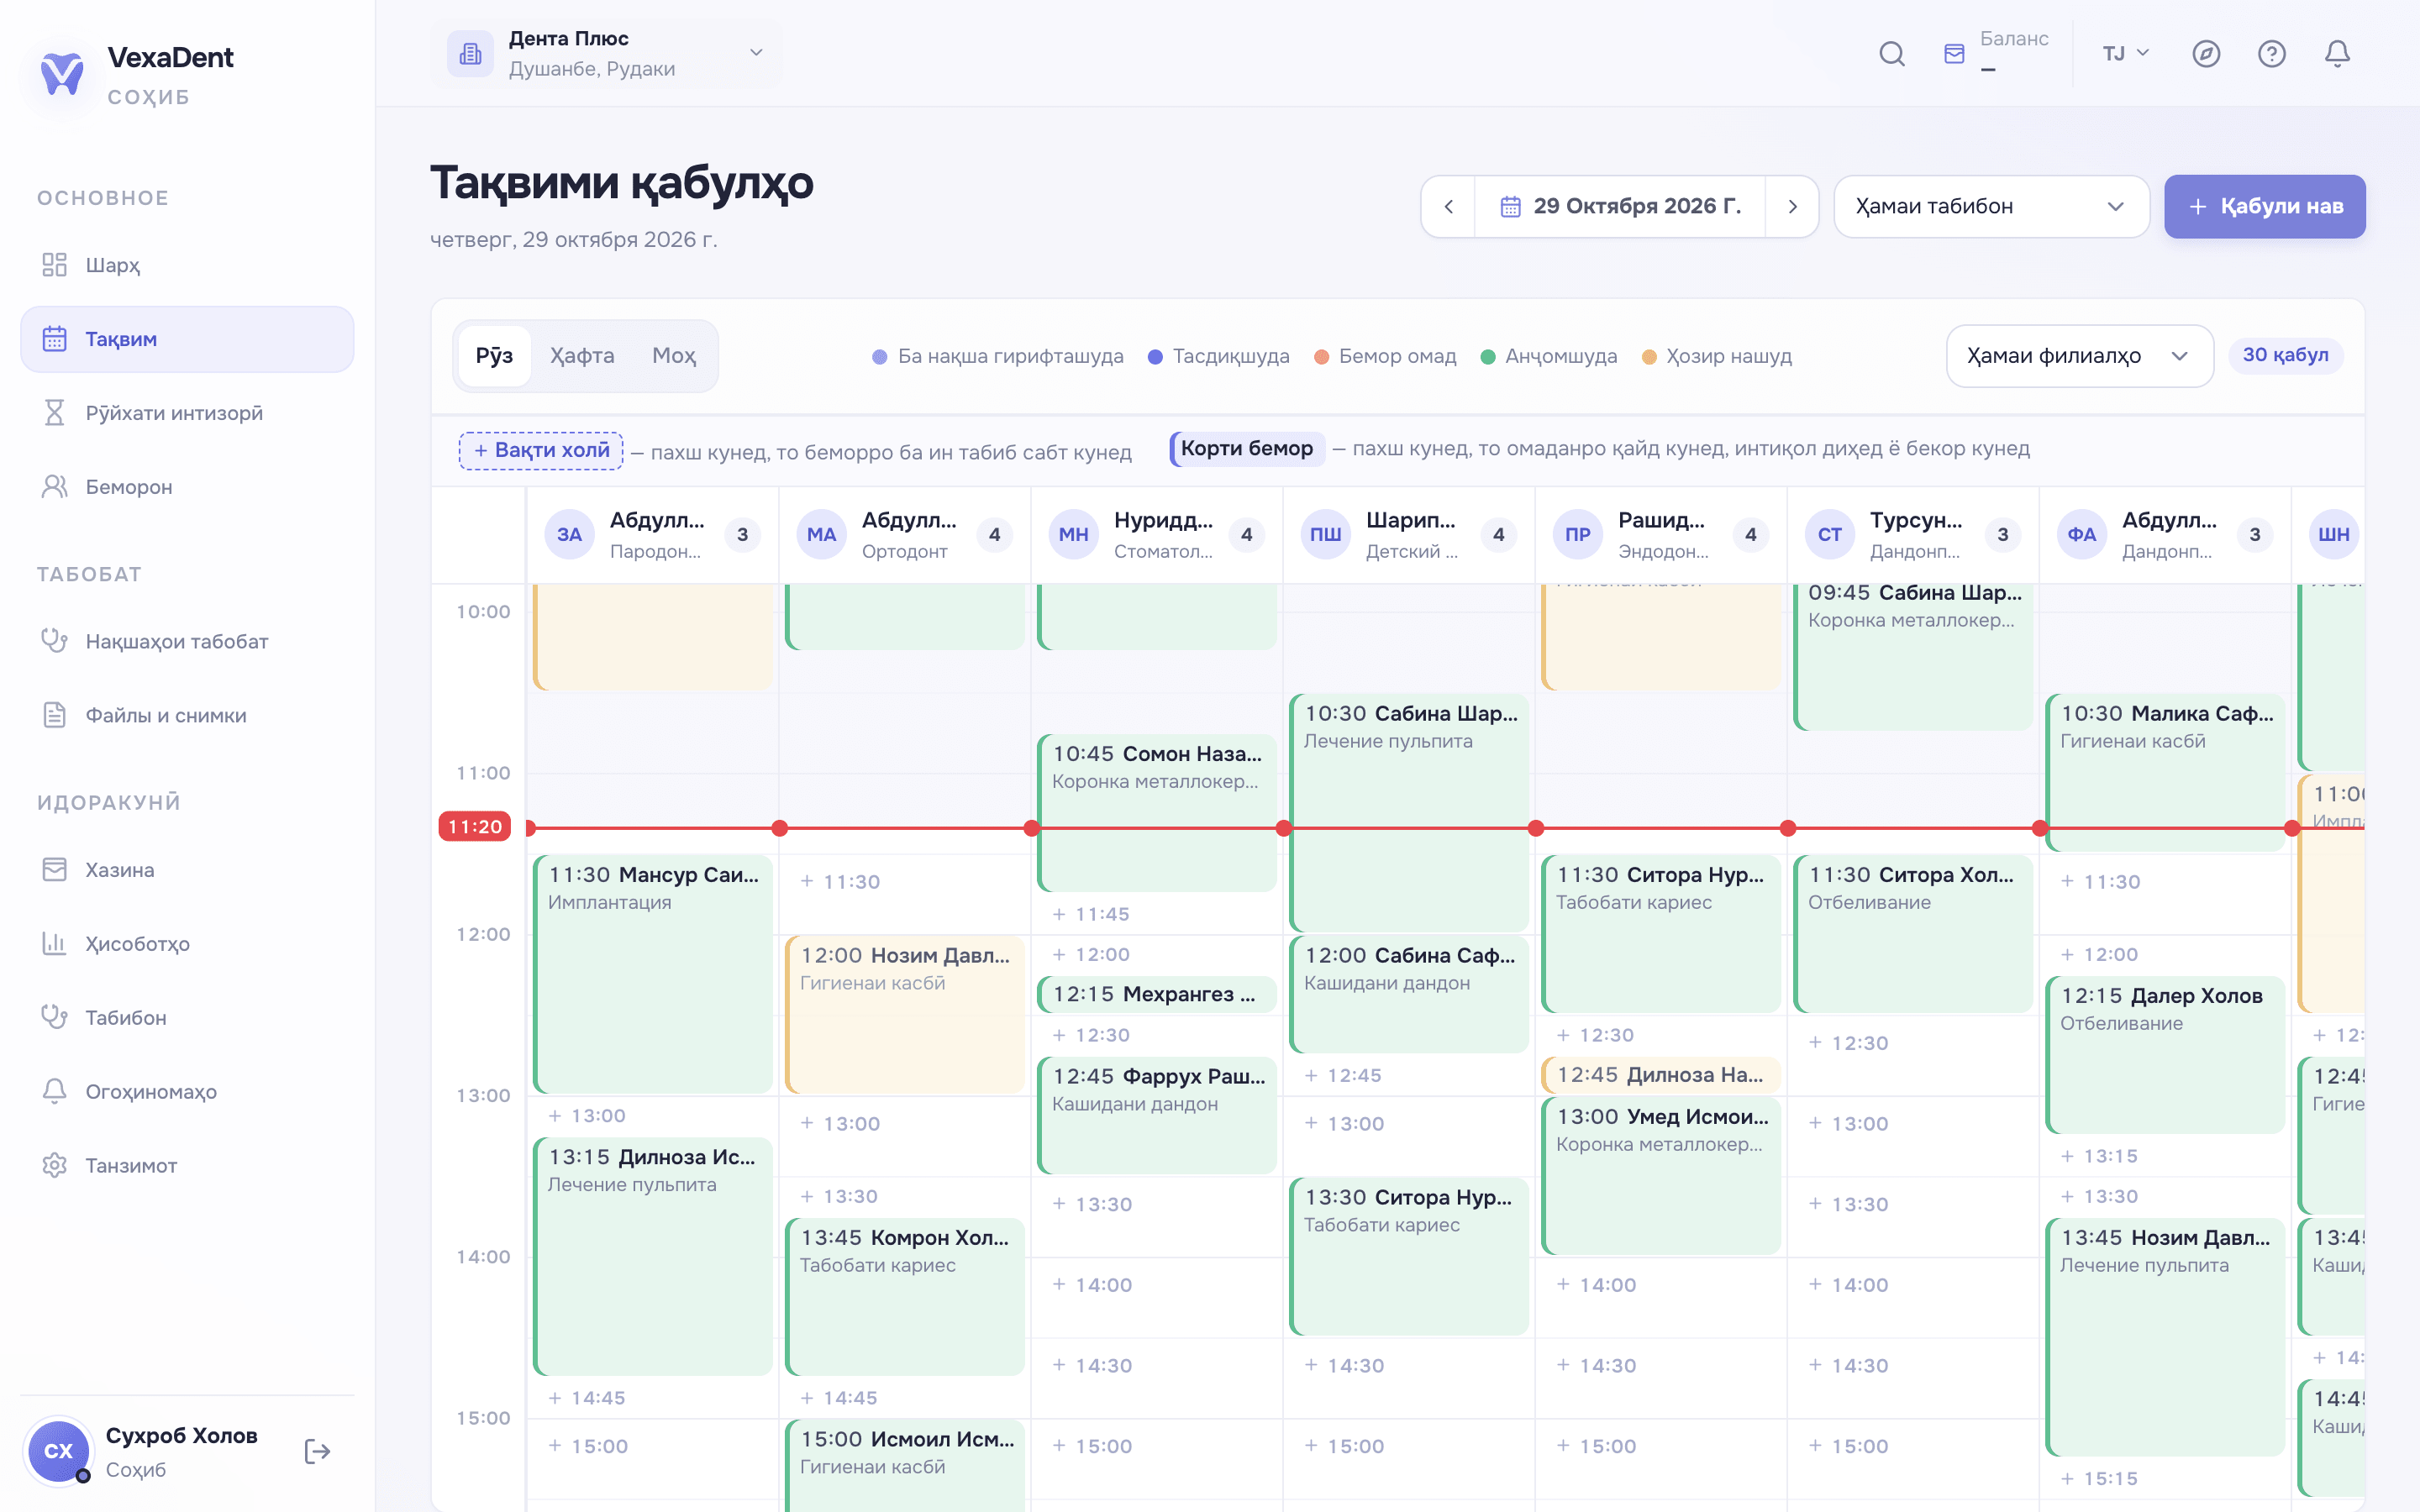
Task: Open the 12:15 Далер Холов Отбеливание appointment
Action: [x=2165, y=1054]
